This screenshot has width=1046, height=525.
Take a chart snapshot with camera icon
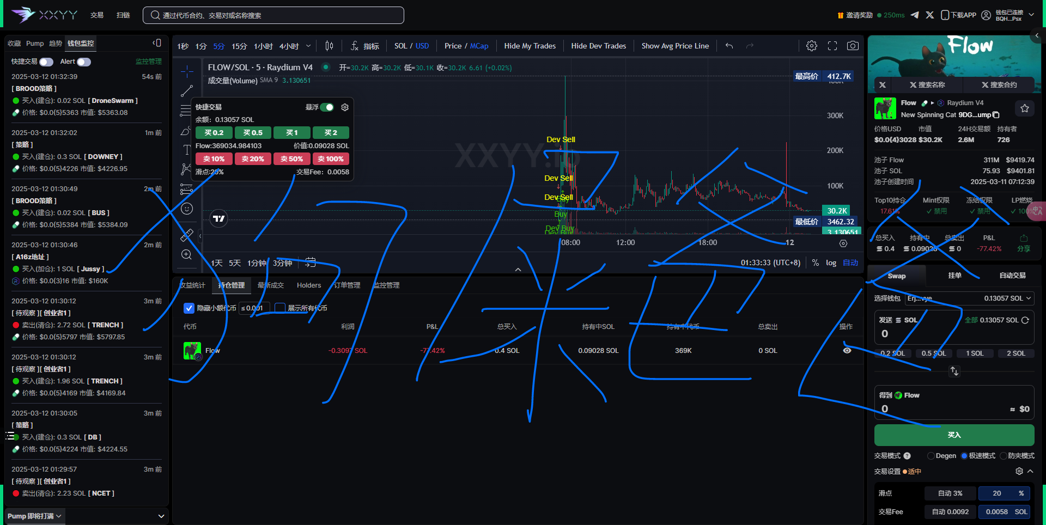853,46
